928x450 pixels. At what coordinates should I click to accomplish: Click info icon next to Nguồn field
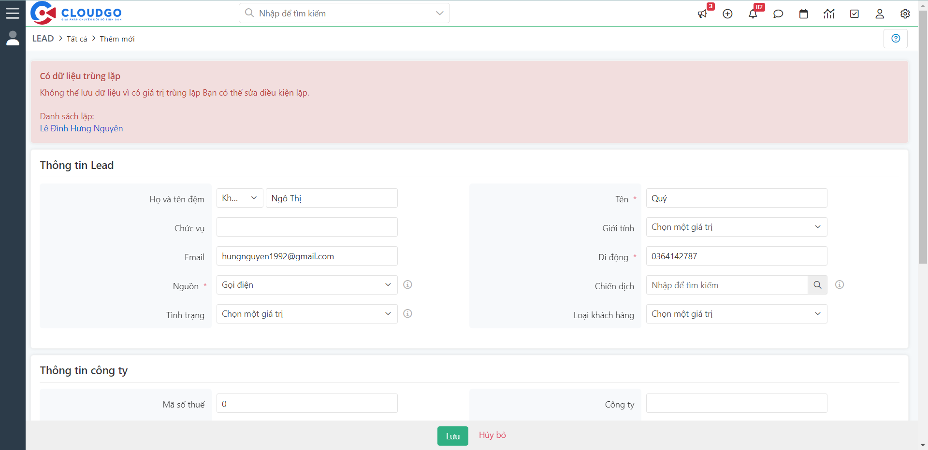pos(407,285)
